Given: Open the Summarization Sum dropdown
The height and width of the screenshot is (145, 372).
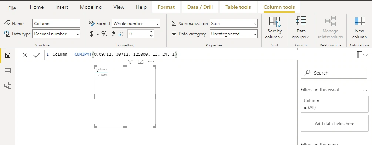Looking at the screenshot, I should click(234, 23).
